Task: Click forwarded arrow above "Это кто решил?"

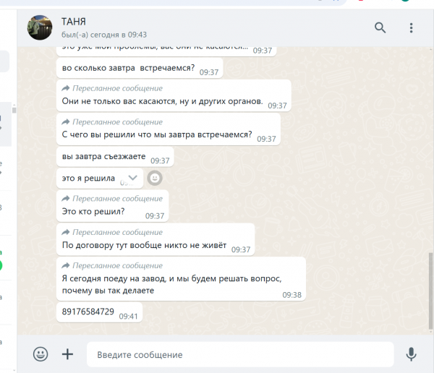Action: coord(66,198)
